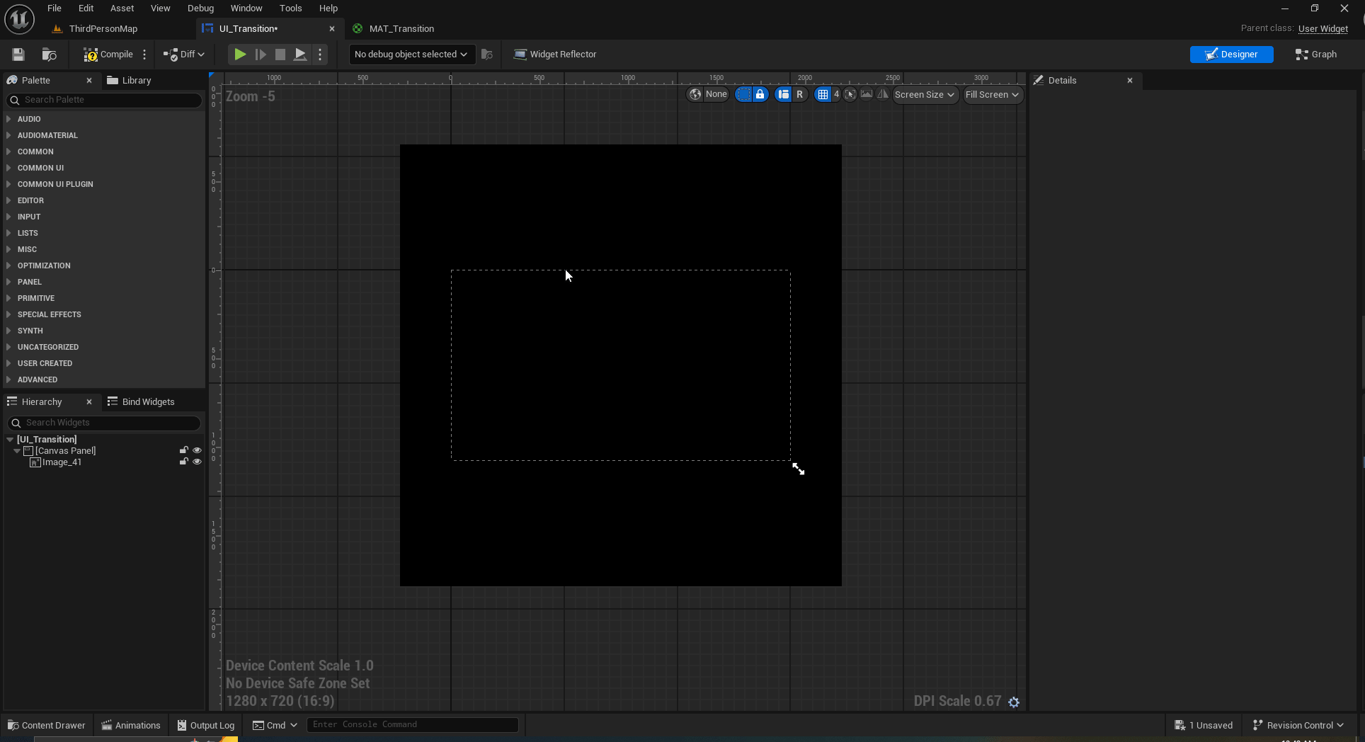Close the Palette panel

[89, 81]
